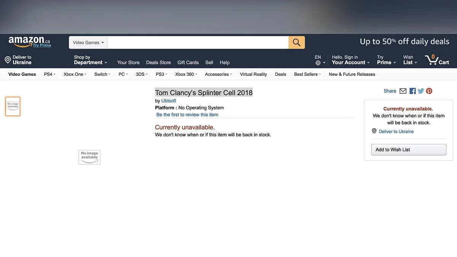Expand the PC submenu
Image resolution: width=457 pixels, height=257 pixels.
pyautogui.click(x=123, y=74)
